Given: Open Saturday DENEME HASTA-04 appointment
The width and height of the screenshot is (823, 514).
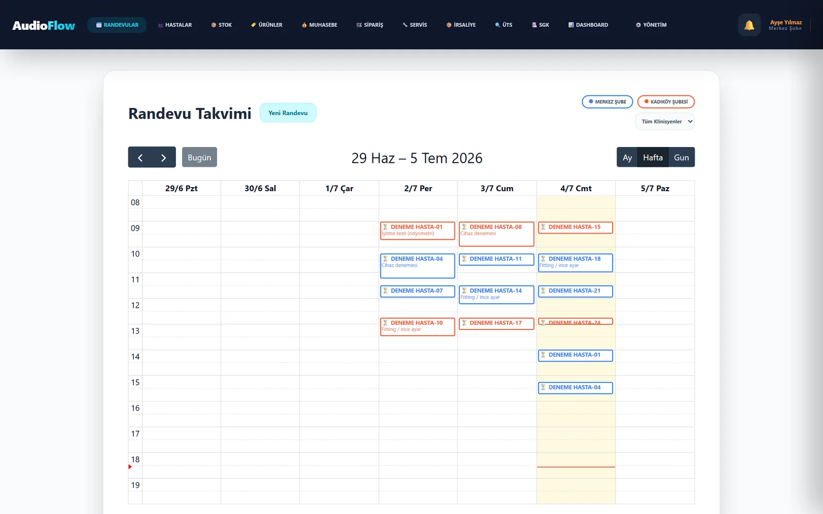Looking at the screenshot, I should pyautogui.click(x=576, y=388).
